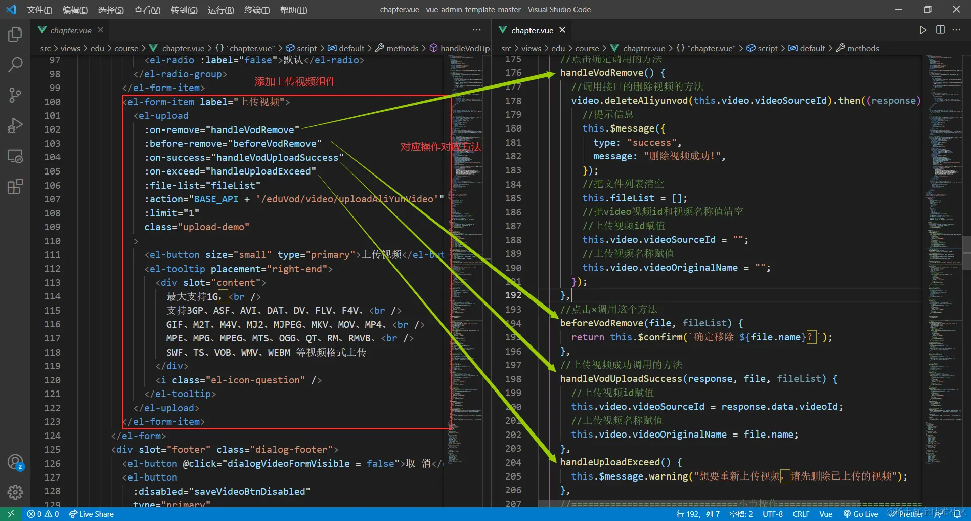Open the 终端(T) menu
Screen dimensions: 971x521
(x=257, y=10)
